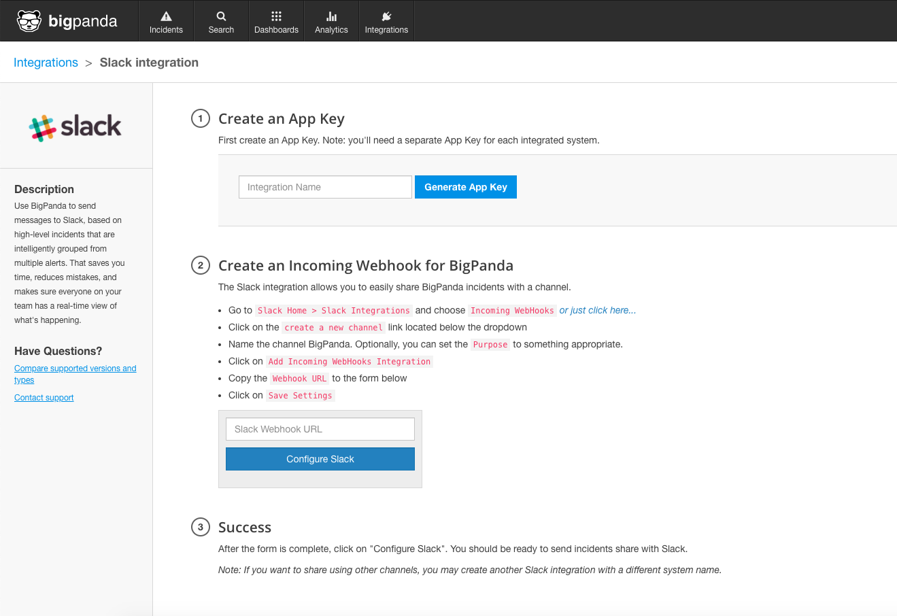Follow the 'or just click here...' link
Image resolution: width=897 pixels, height=616 pixels.
pos(598,310)
